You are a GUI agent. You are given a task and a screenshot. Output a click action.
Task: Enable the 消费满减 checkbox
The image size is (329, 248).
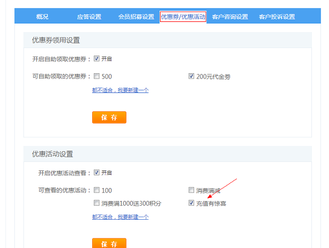[x=191, y=190]
